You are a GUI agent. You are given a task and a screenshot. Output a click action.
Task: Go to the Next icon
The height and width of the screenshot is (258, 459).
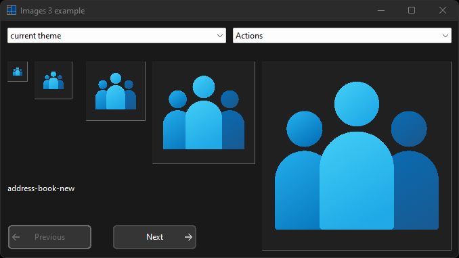click(x=154, y=237)
